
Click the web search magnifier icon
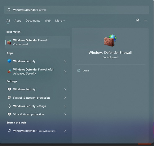(x=9, y=131)
